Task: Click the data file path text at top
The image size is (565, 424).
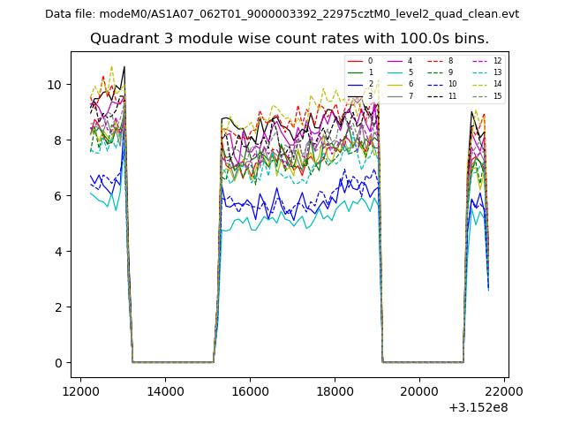Action: (x=282, y=14)
